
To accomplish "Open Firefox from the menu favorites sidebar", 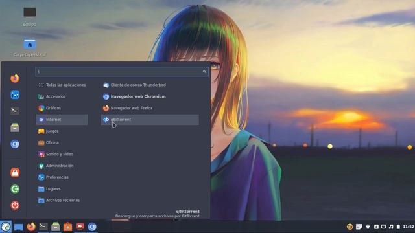I will click(x=15, y=78).
